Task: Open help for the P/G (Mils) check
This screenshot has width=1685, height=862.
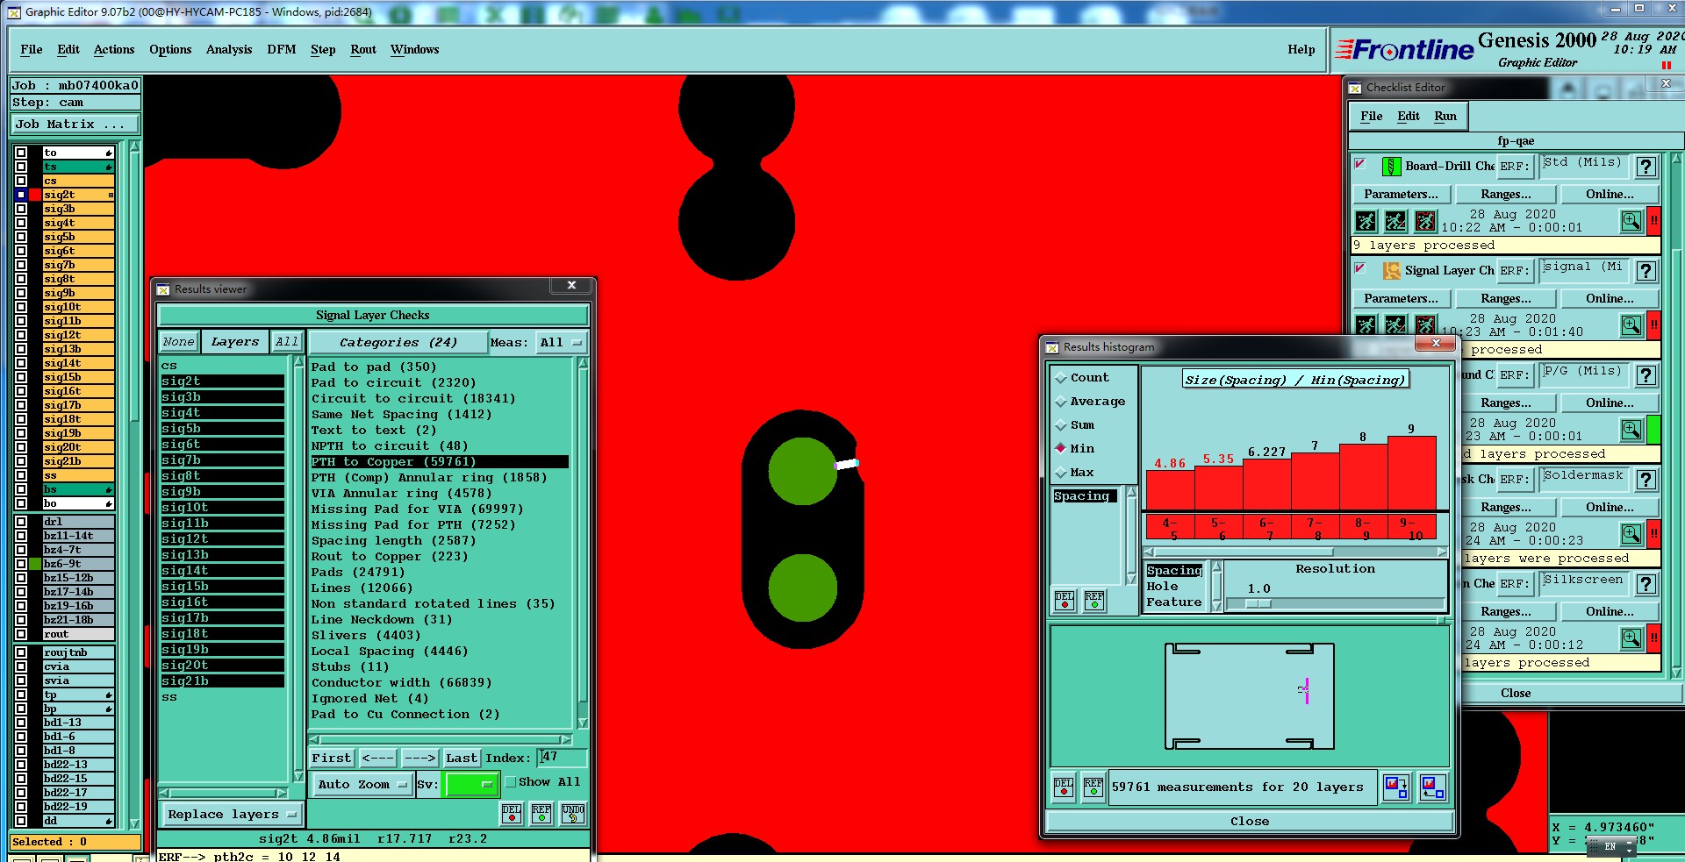Action: point(1646,375)
